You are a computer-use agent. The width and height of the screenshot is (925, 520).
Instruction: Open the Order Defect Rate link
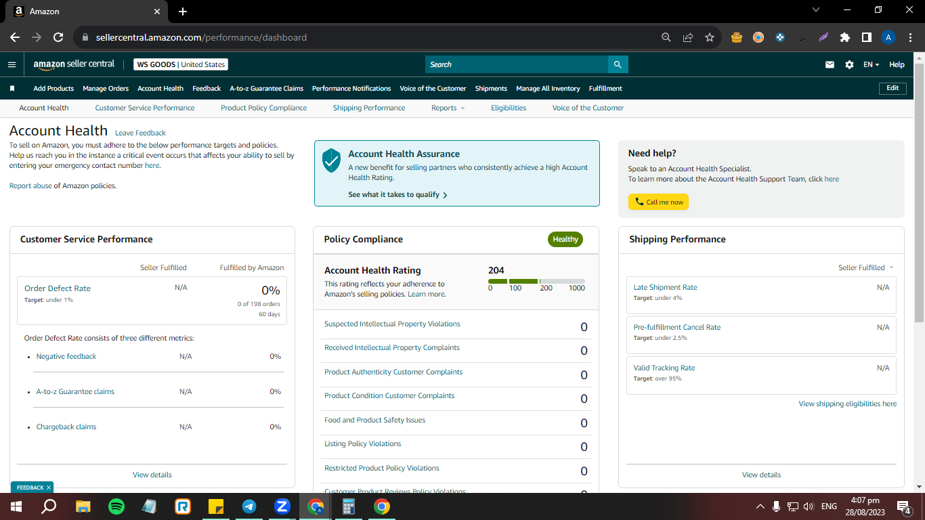pyautogui.click(x=58, y=288)
